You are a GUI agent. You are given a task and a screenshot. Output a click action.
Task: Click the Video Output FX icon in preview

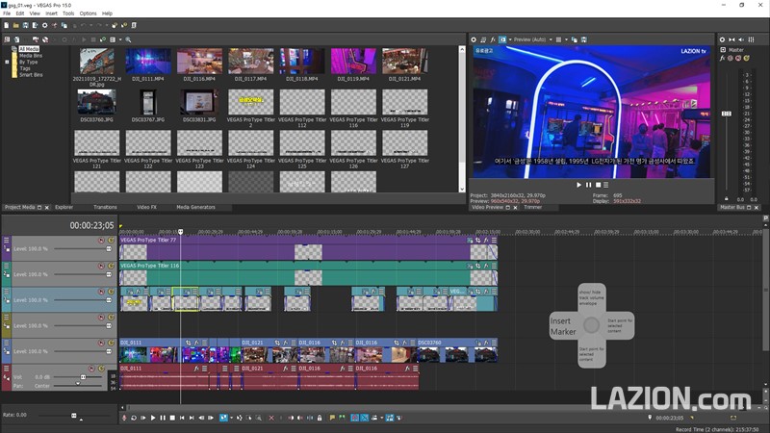click(493, 39)
